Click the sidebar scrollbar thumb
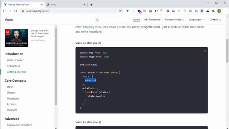This screenshot has height=129, width=229. point(56,66)
